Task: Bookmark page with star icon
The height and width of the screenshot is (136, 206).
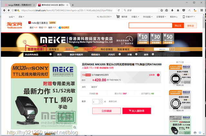Action: 162,10
